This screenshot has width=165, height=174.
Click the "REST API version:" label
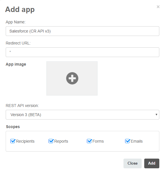22,106
